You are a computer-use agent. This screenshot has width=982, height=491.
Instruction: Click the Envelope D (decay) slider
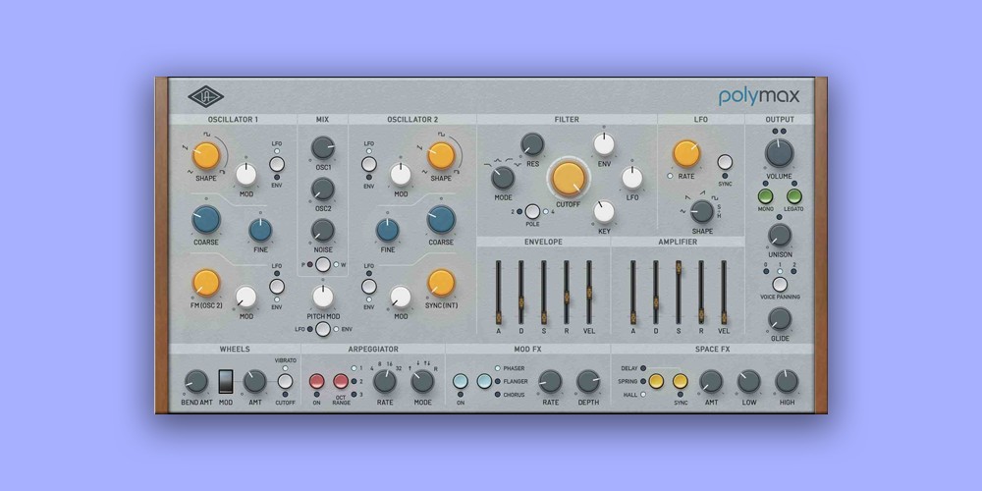click(521, 293)
